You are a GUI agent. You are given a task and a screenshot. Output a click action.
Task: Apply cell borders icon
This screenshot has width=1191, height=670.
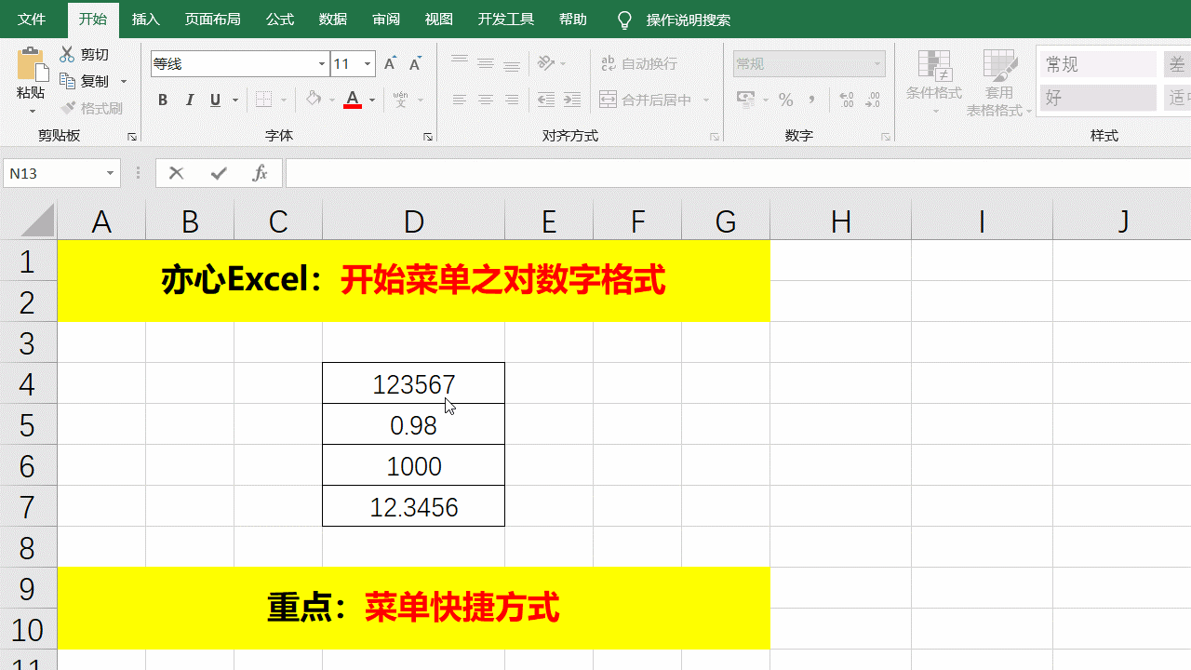click(263, 100)
